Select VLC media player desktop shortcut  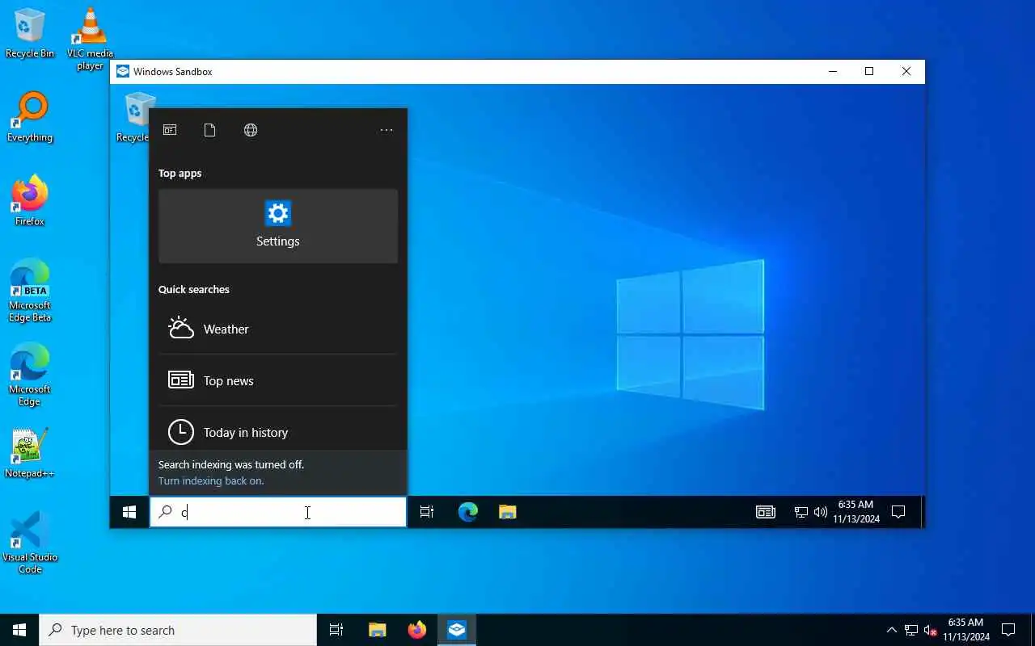[x=90, y=39]
